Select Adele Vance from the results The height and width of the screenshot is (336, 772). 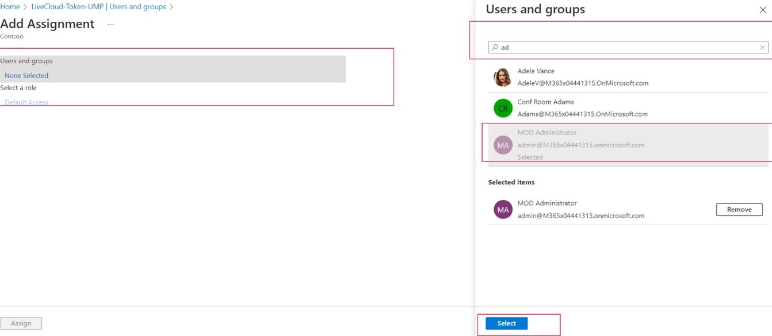coord(628,78)
